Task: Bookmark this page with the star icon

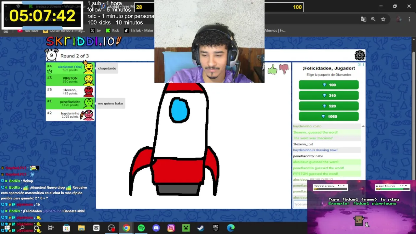Action: (383, 19)
